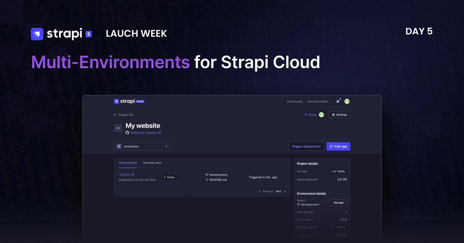Click the 'Deployed in 3 min and 44s' text

137,180
